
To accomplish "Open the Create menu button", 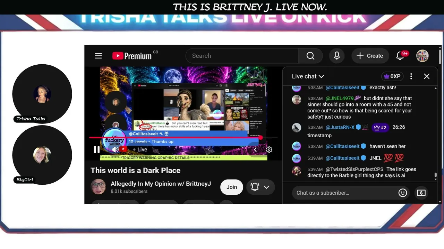I will click(x=370, y=56).
